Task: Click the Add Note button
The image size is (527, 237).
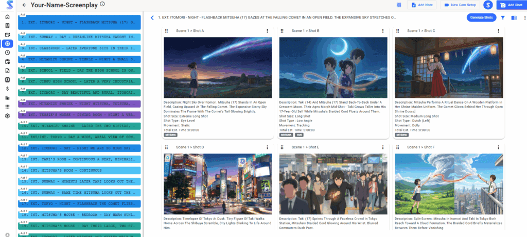Action: (422, 5)
